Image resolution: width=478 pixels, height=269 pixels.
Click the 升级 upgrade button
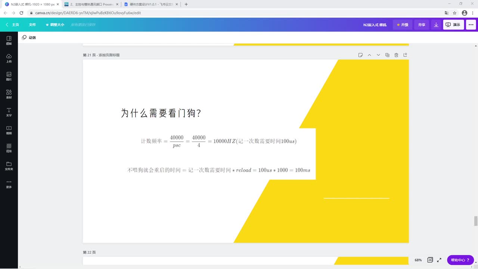coord(403,25)
